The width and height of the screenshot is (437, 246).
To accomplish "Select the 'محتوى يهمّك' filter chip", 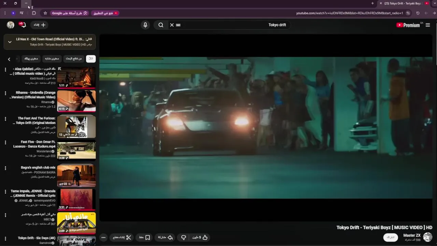I will [31, 59].
